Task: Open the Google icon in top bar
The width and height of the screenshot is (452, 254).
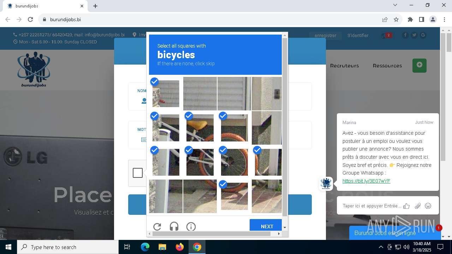Action: [x=423, y=35]
